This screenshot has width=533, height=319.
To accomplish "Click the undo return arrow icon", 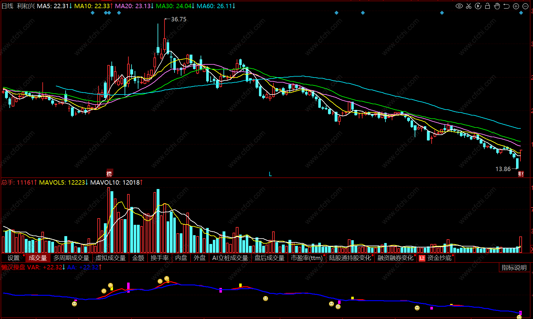I will coord(506,6).
